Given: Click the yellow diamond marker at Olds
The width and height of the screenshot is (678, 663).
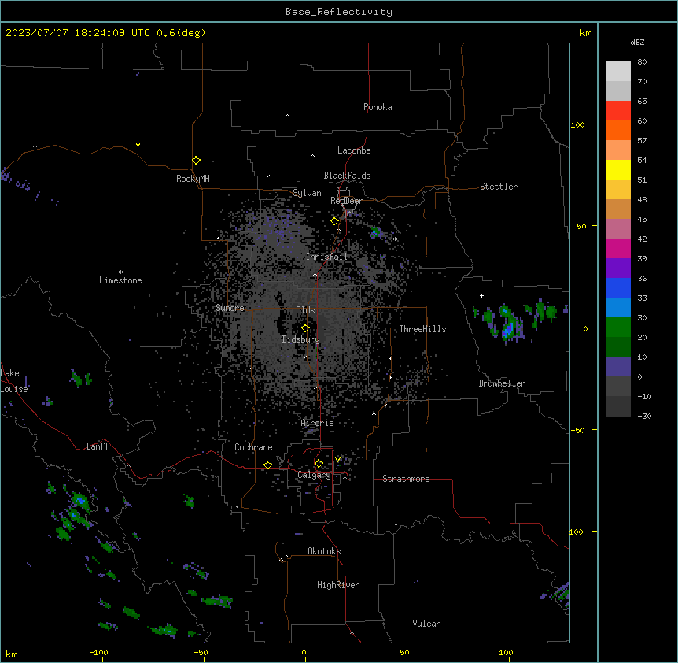Looking at the screenshot, I should point(305,328).
